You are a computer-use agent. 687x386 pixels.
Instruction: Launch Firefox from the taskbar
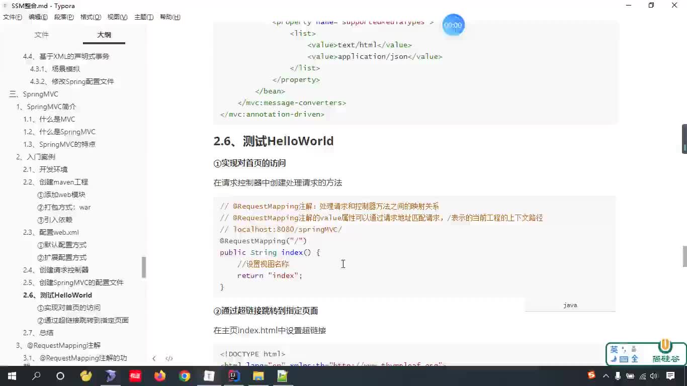tap(160, 376)
